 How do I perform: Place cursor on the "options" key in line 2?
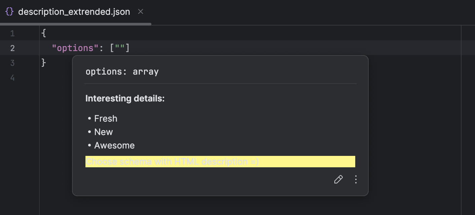74,48
